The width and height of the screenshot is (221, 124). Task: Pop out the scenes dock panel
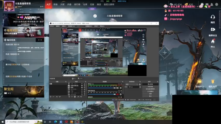point(66,82)
